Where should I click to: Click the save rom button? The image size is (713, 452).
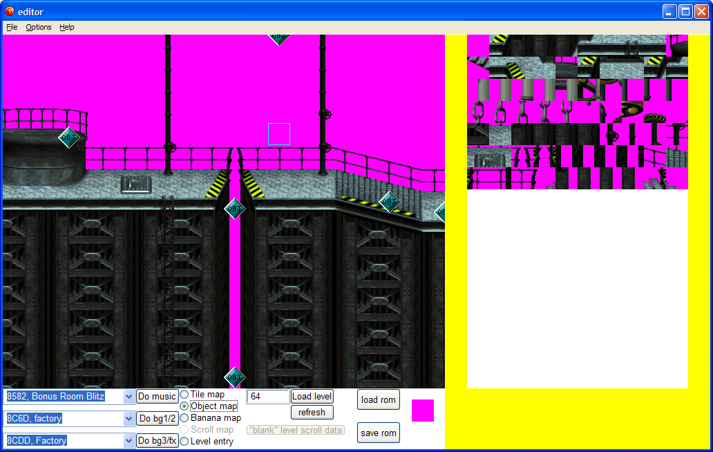[378, 433]
